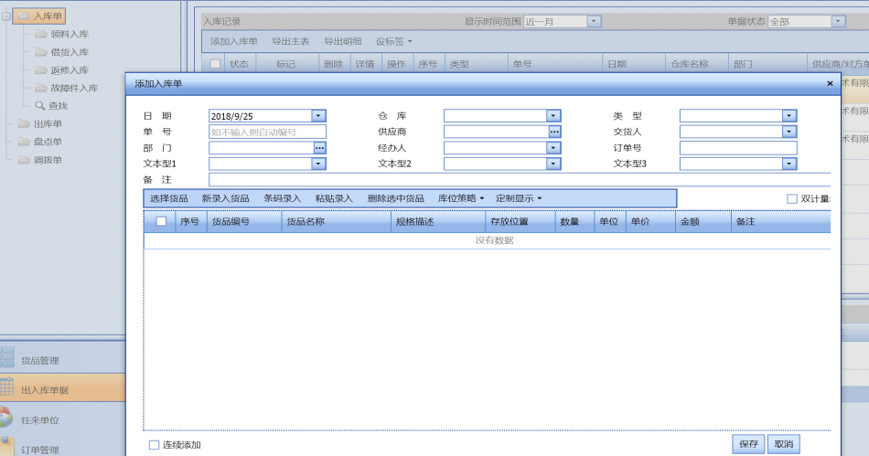Toggle the 双计量 checkbox

(792, 198)
